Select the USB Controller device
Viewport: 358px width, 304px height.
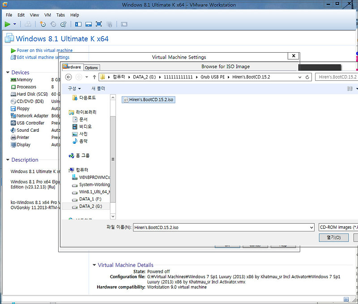point(30,123)
